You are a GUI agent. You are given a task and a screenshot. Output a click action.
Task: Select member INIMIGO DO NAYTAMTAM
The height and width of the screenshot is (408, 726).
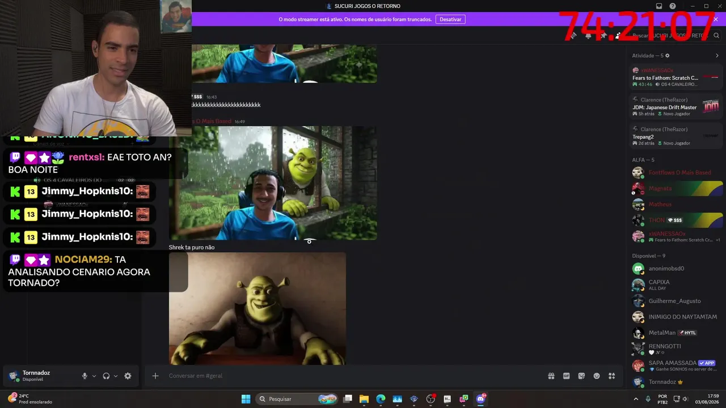[677, 317]
